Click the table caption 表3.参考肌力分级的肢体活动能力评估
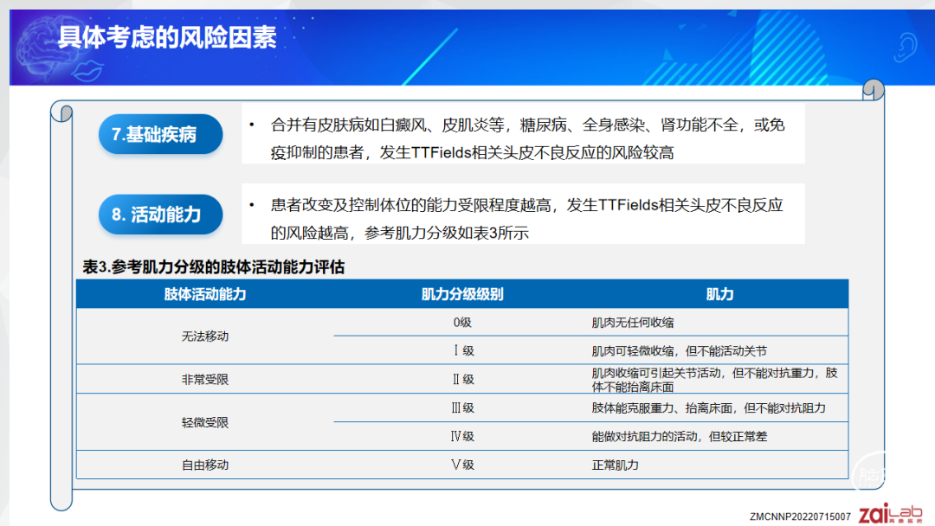The height and width of the screenshot is (526, 935). click(214, 266)
